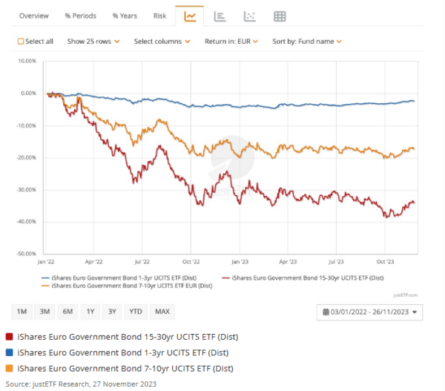Click 'iShares Euro Government Bond 1-3yr' list text
Screen dimensions: 445x391
click(123, 352)
